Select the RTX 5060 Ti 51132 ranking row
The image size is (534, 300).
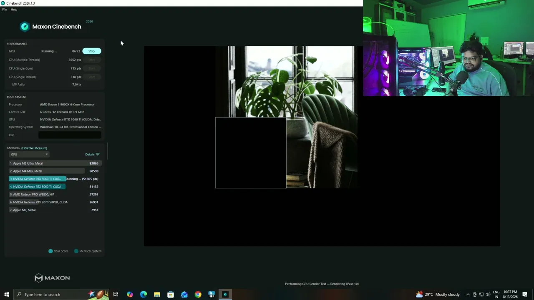(x=54, y=187)
